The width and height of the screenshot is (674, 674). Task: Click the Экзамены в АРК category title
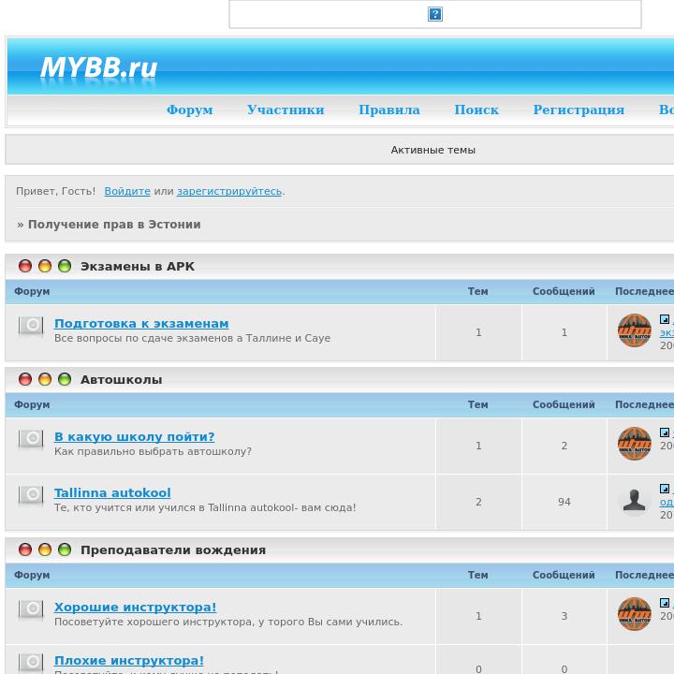click(138, 267)
